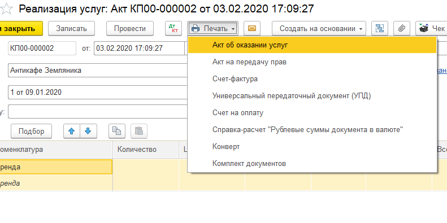This screenshot has width=447, height=223.
Task: Click the Номенклатура column header
Action: [56, 150]
